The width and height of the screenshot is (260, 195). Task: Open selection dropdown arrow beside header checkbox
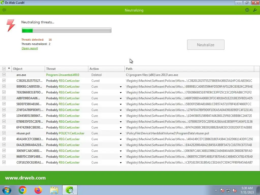click(9, 68)
